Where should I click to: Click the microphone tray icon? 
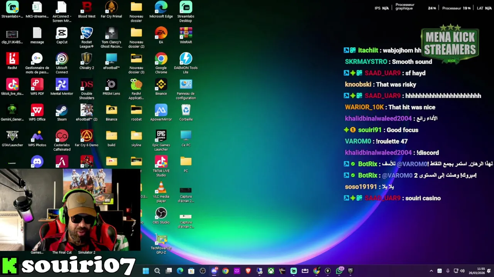coord(448,271)
